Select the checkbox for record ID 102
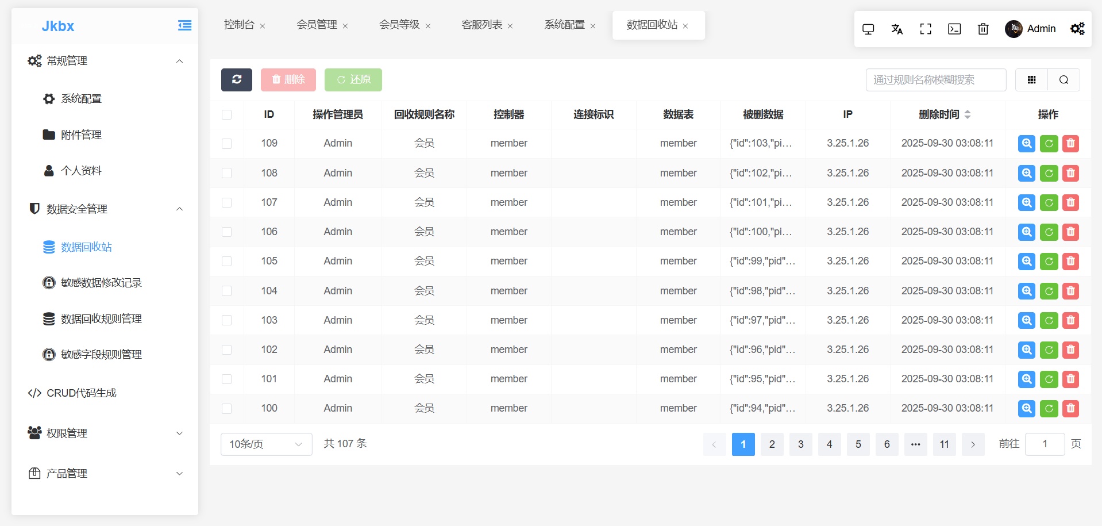 pyautogui.click(x=227, y=350)
